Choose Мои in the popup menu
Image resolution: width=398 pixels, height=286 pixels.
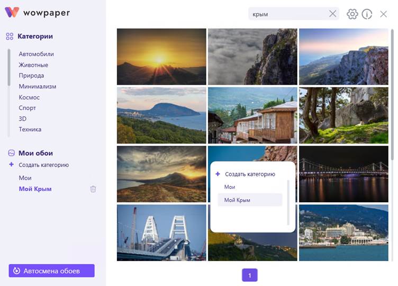coord(230,187)
